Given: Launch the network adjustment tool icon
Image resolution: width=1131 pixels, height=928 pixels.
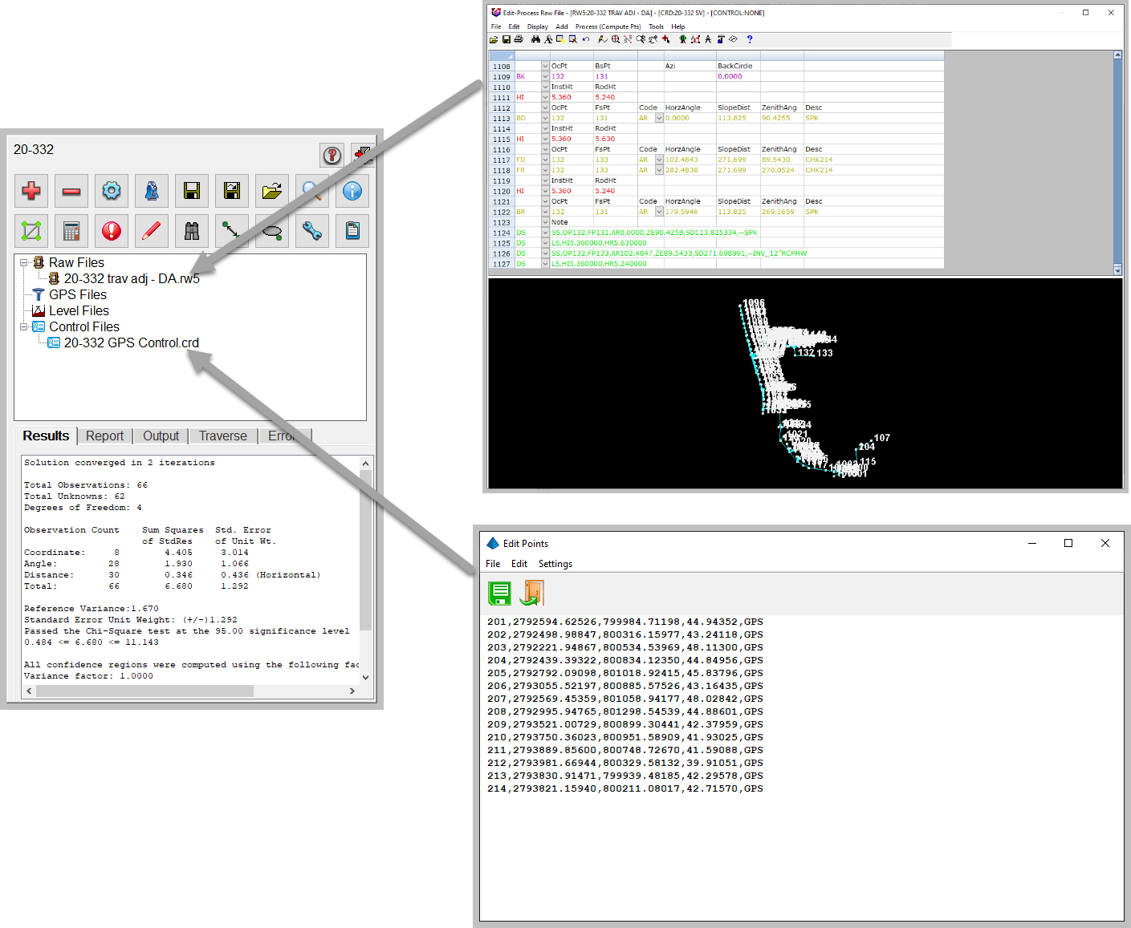Looking at the screenshot, I should pos(31,231).
